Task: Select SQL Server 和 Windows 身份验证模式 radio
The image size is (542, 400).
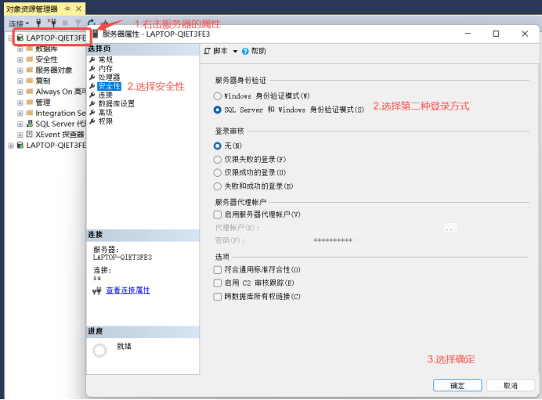Action: [218, 110]
